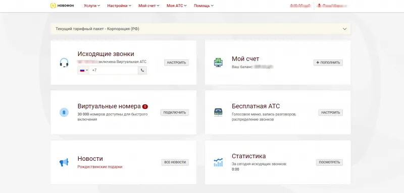Open the Моя АТС menu
Screen dimensions: 404x193
tap(176, 6)
